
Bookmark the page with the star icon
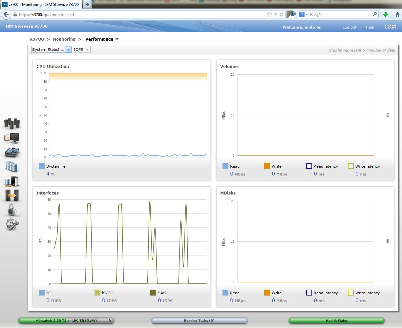269,14
